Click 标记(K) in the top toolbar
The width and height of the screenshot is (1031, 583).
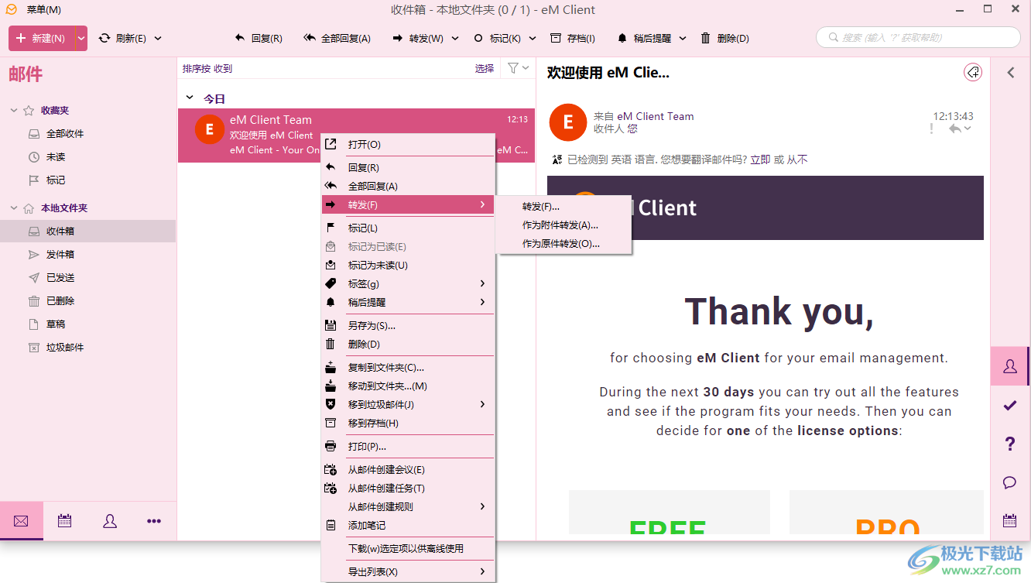click(496, 38)
